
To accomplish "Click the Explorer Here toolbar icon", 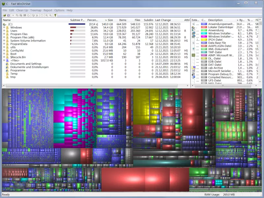I will point(21,15).
